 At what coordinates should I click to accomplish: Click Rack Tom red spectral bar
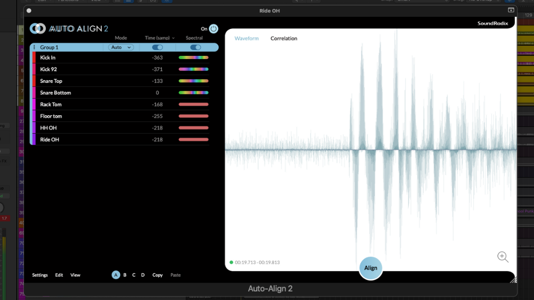point(193,104)
